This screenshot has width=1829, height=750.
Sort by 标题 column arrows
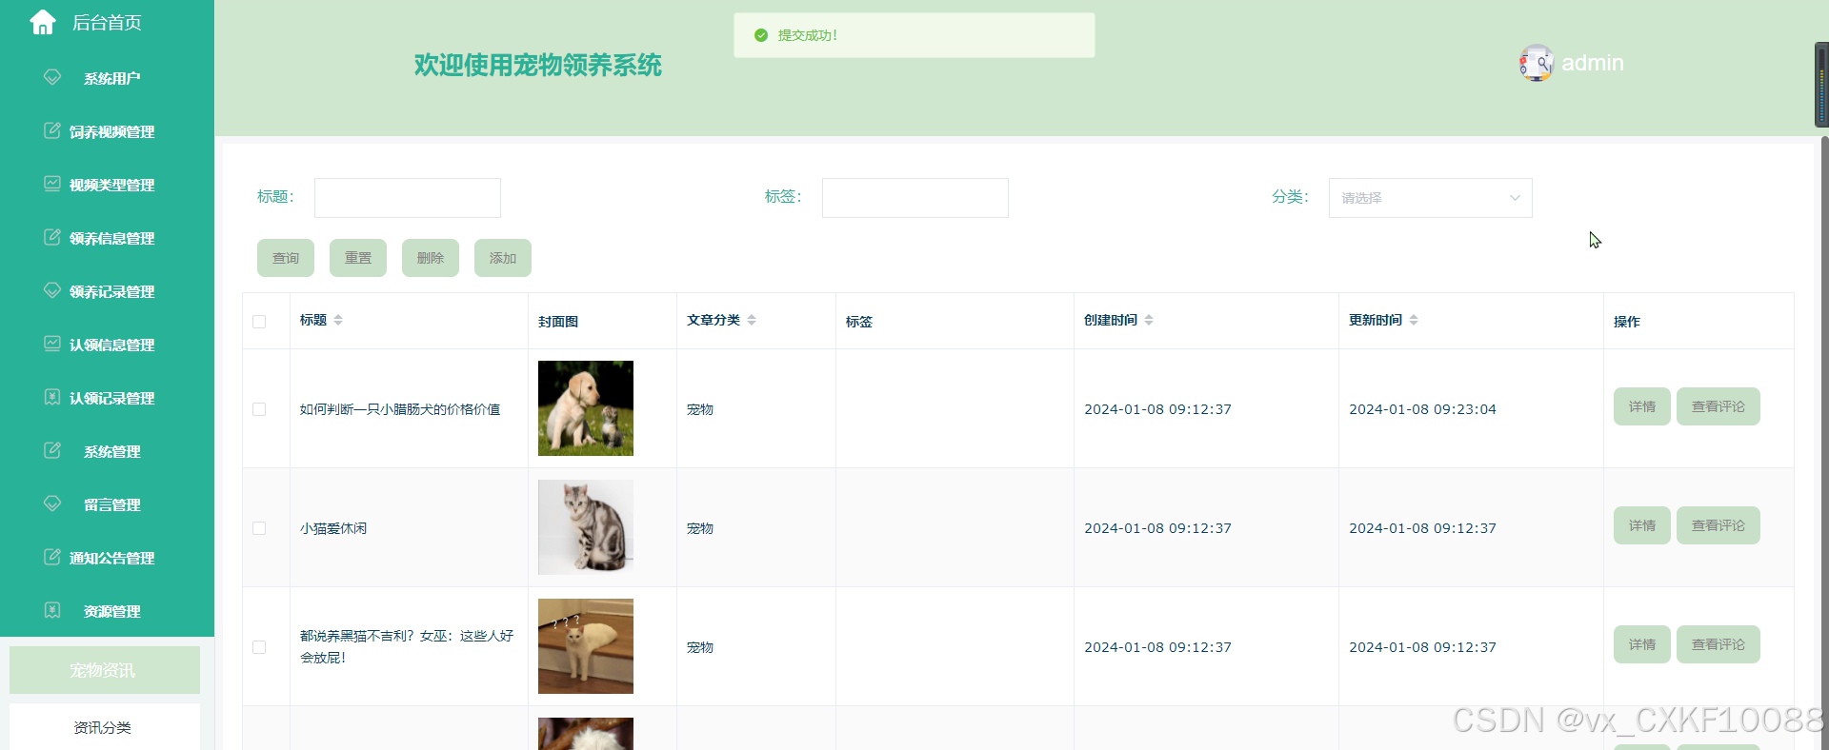click(338, 320)
